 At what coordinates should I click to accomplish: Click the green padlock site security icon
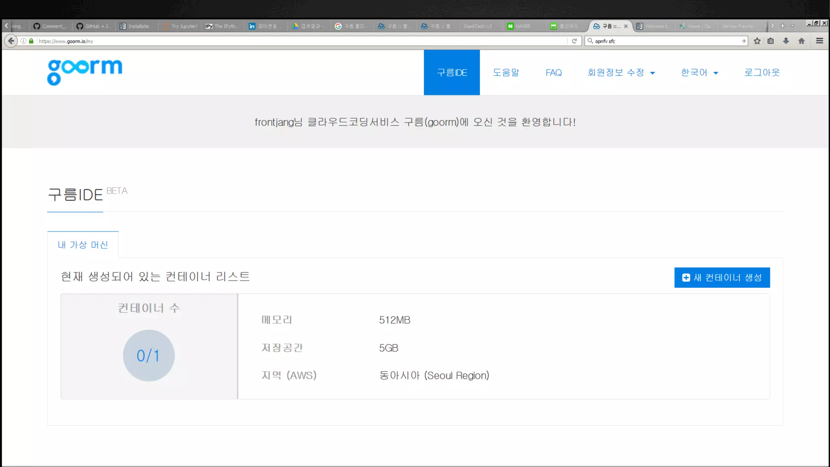click(31, 41)
